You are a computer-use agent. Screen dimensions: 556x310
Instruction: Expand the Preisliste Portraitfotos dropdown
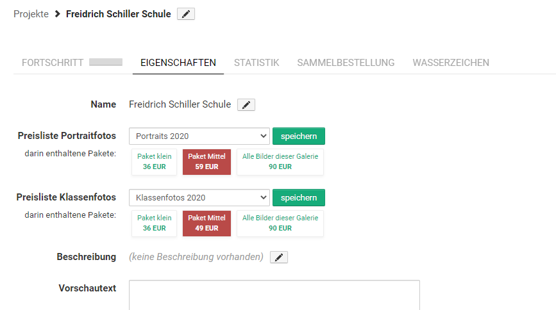coord(199,136)
